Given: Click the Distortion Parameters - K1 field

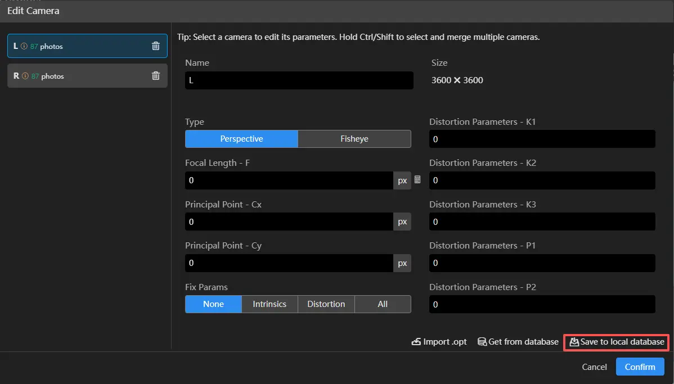Looking at the screenshot, I should [x=542, y=139].
